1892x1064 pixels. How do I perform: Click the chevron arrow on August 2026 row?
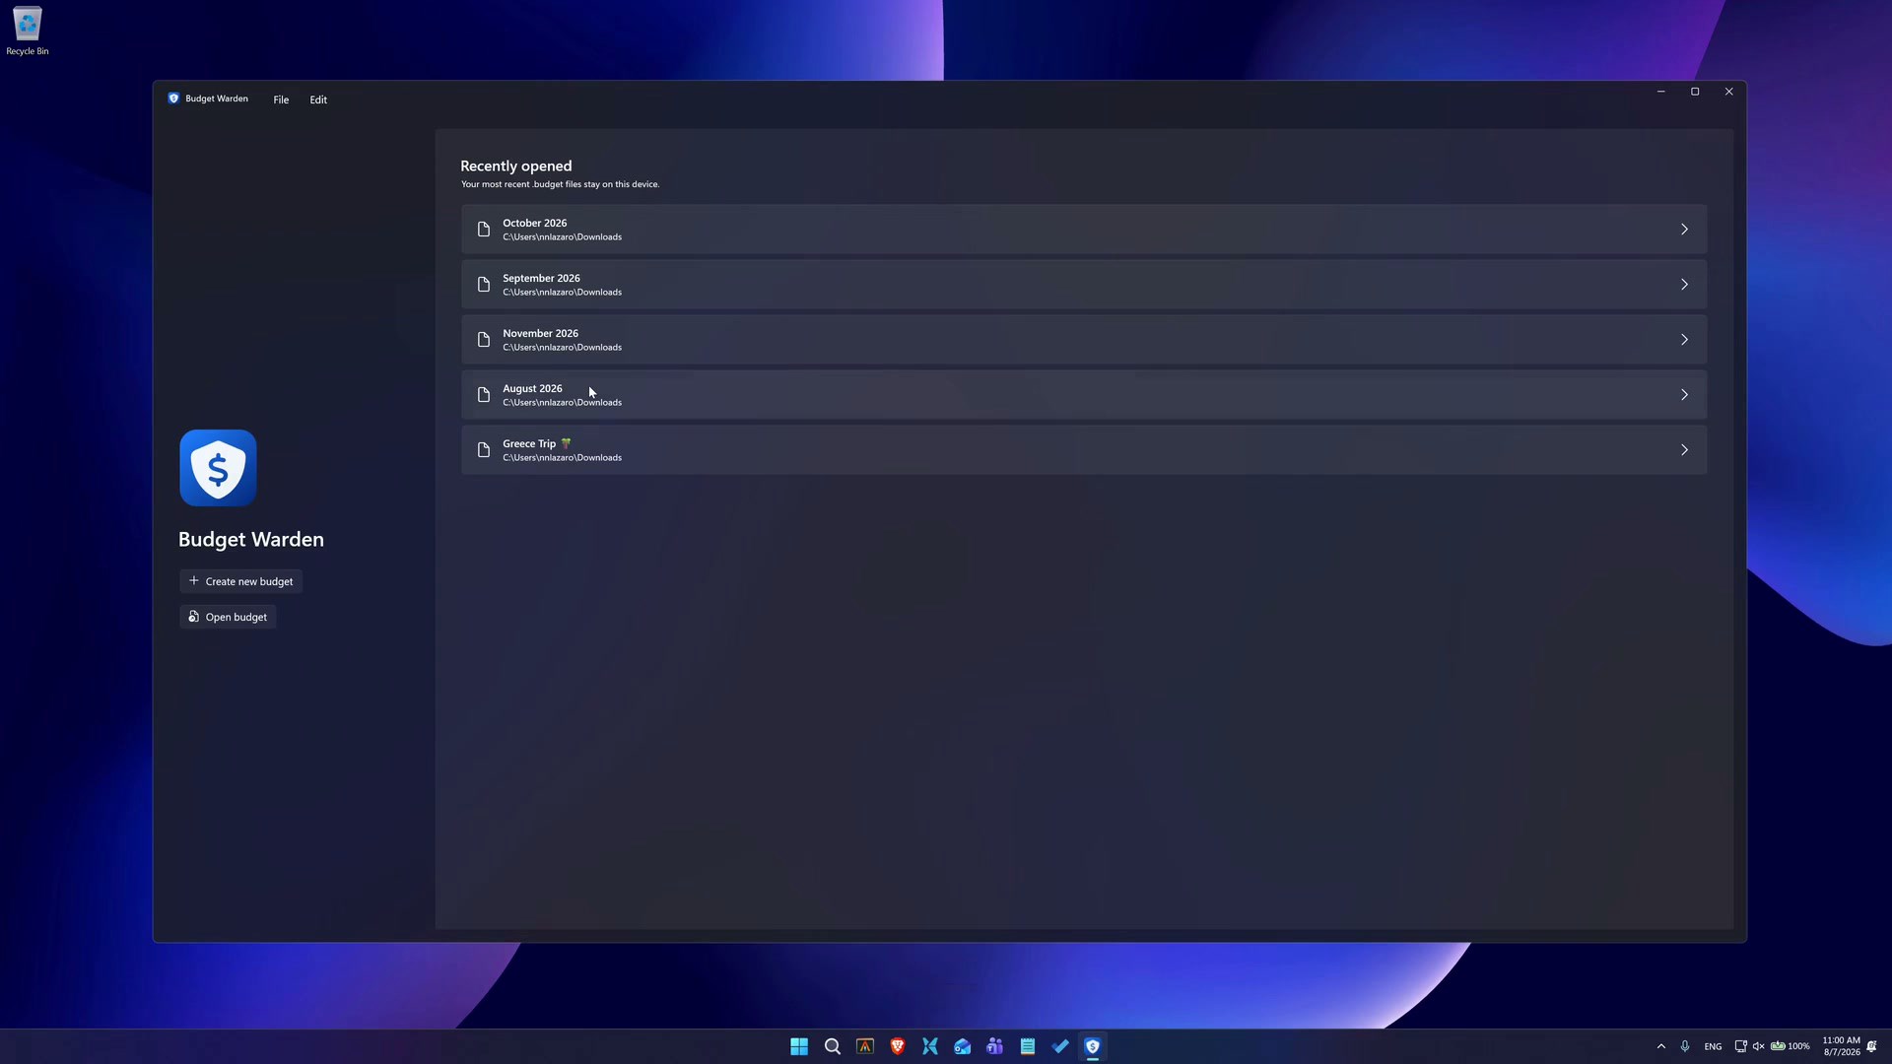click(x=1684, y=395)
